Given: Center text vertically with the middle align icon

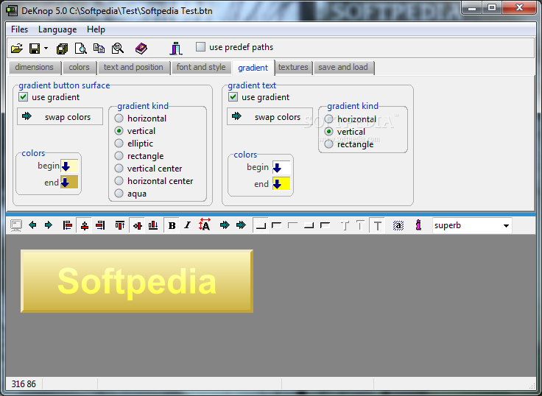Looking at the screenshot, I should click(x=138, y=226).
